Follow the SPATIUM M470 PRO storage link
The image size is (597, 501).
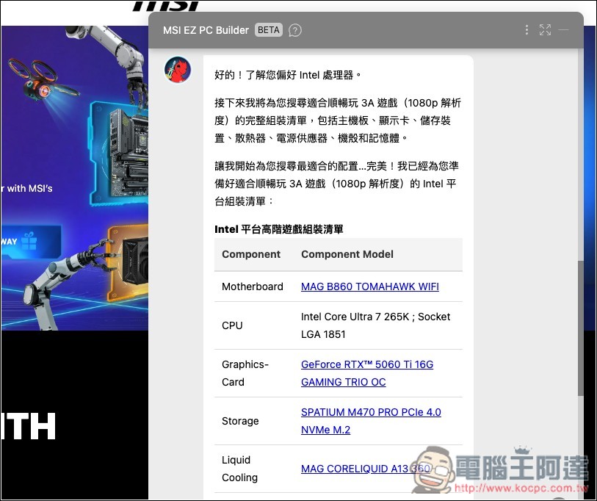tap(371, 412)
